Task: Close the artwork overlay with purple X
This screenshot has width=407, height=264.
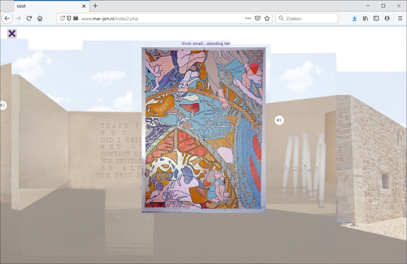Action: [x=12, y=33]
